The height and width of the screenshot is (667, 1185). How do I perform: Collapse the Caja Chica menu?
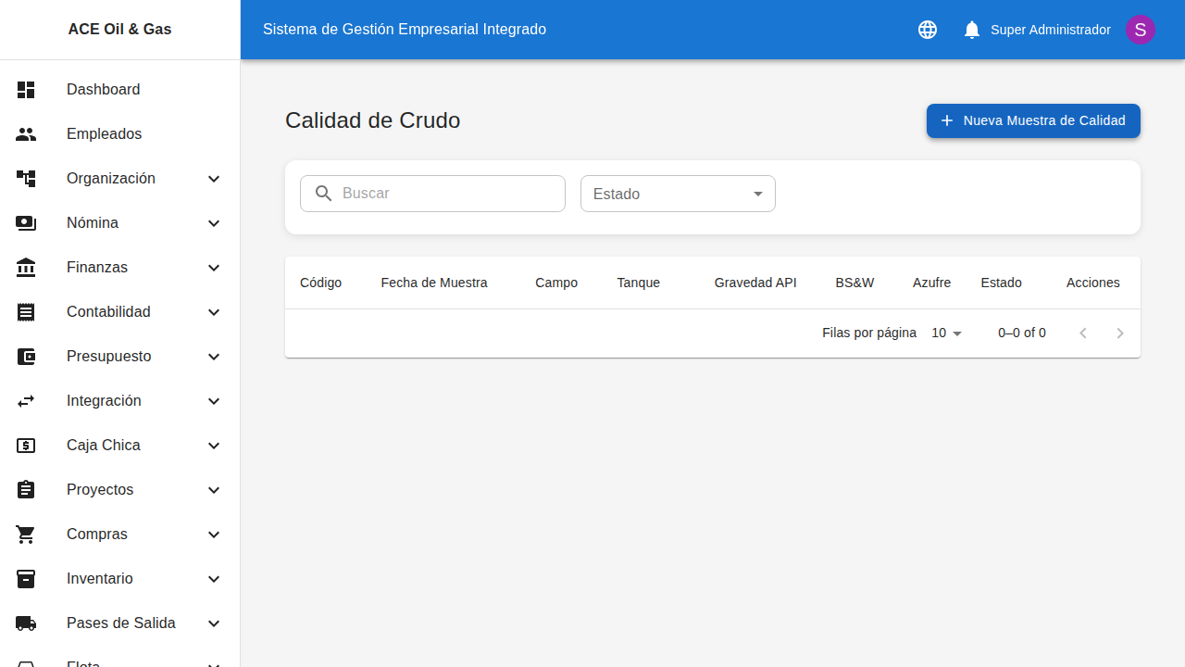point(214,446)
